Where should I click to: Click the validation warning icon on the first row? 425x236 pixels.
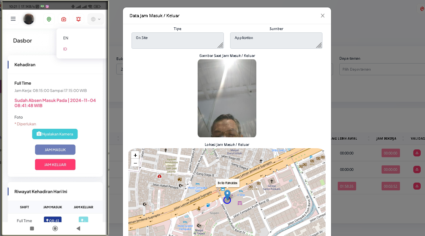pos(417,153)
